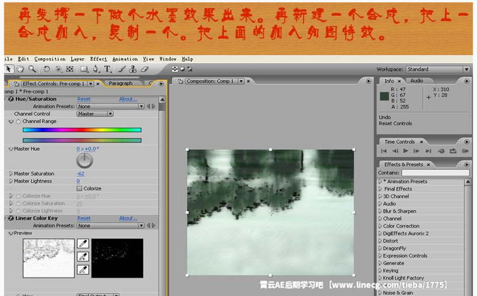Select the Brush tool
The width and height of the screenshot is (477, 296).
click(121, 69)
